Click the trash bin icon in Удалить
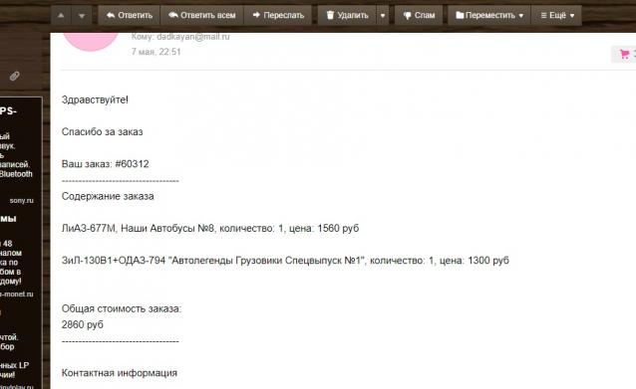Screen dimensions: 636x389 click(330, 15)
